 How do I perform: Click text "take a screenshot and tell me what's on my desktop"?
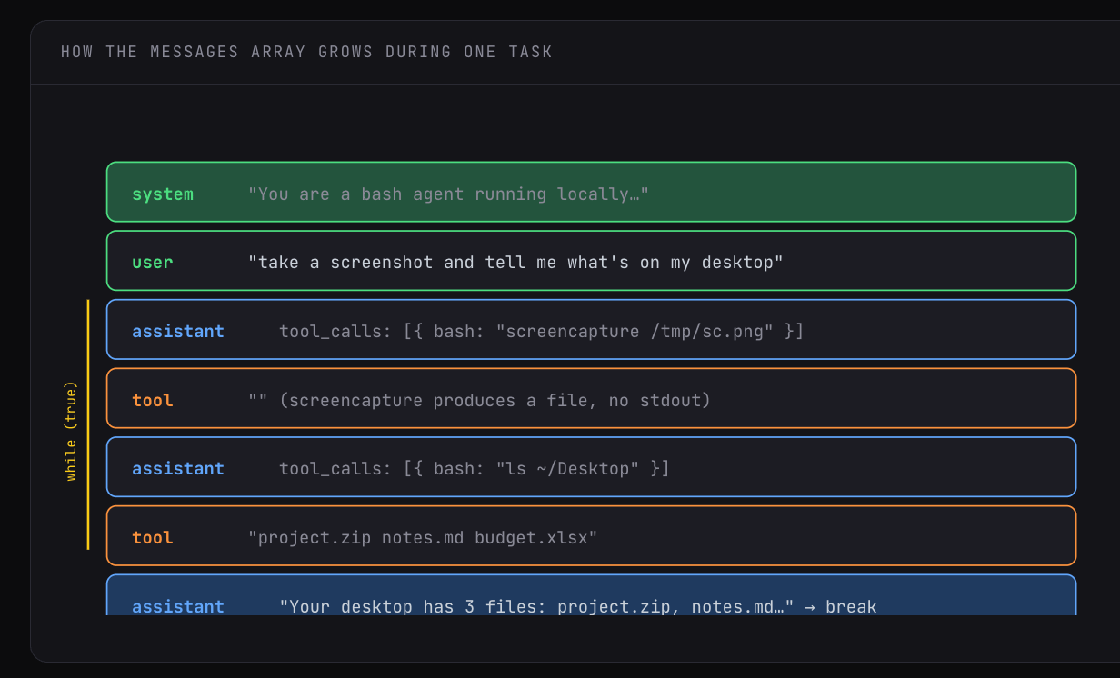point(515,263)
